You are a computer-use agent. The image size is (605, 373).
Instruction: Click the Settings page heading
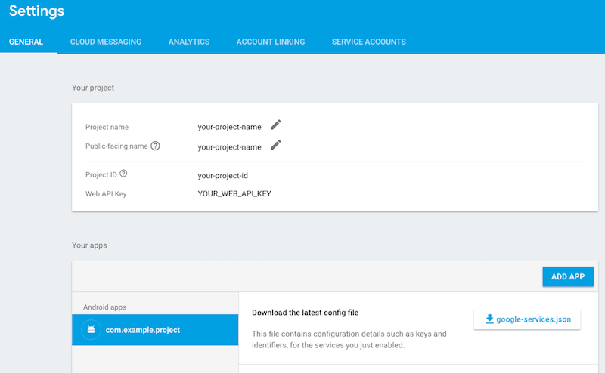[x=36, y=12]
